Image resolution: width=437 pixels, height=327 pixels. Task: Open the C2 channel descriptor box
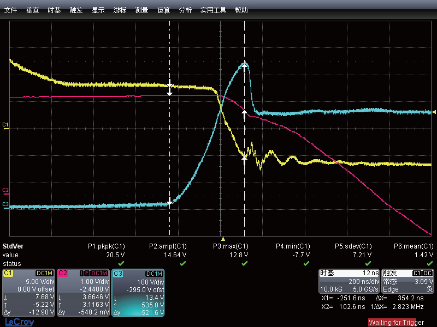pyautogui.click(x=84, y=293)
